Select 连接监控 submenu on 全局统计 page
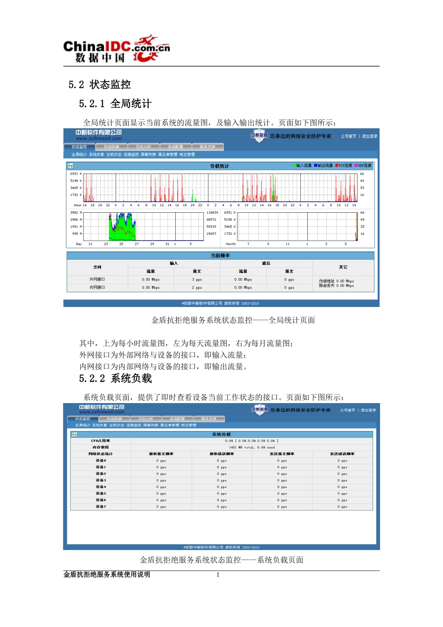 (x=131, y=154)
